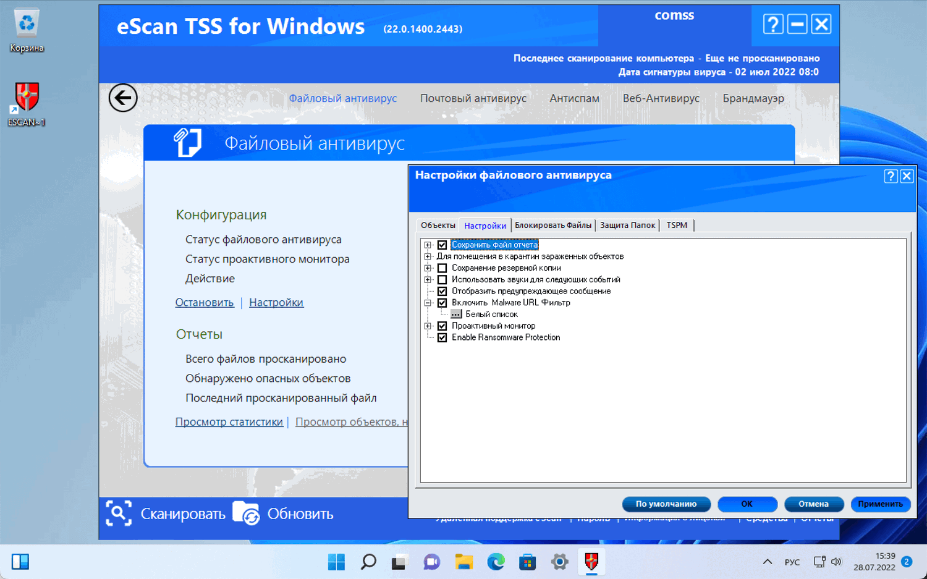The width and height of the screenshot is (927, 579).
Task: Open Settings gear on the taskbar
Action: pos(559,562)
